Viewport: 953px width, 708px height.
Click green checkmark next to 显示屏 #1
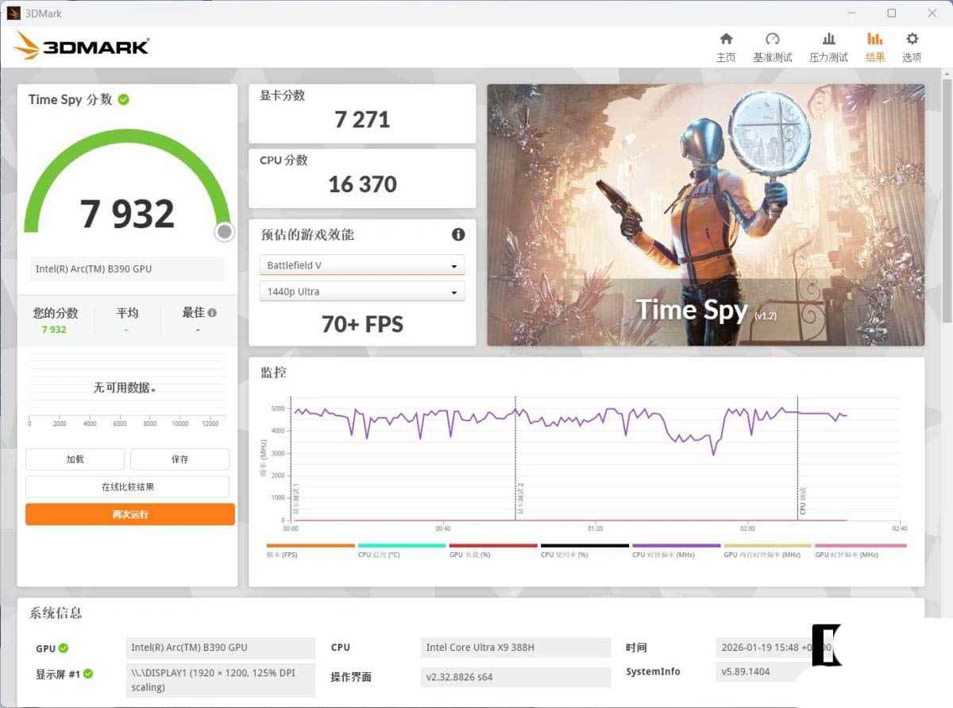point(88,674)
